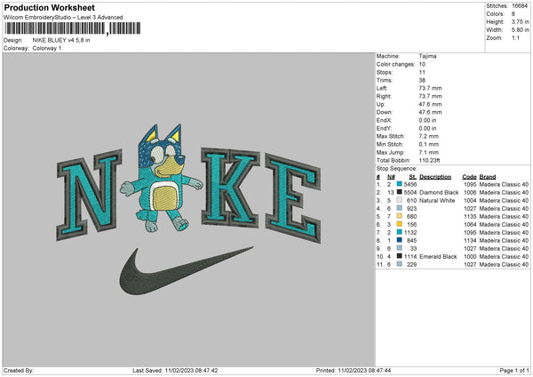Screen dimensions: 533x377
Task: Click the embroidered letter N in the preview
Action: click(x=89, y=195)
